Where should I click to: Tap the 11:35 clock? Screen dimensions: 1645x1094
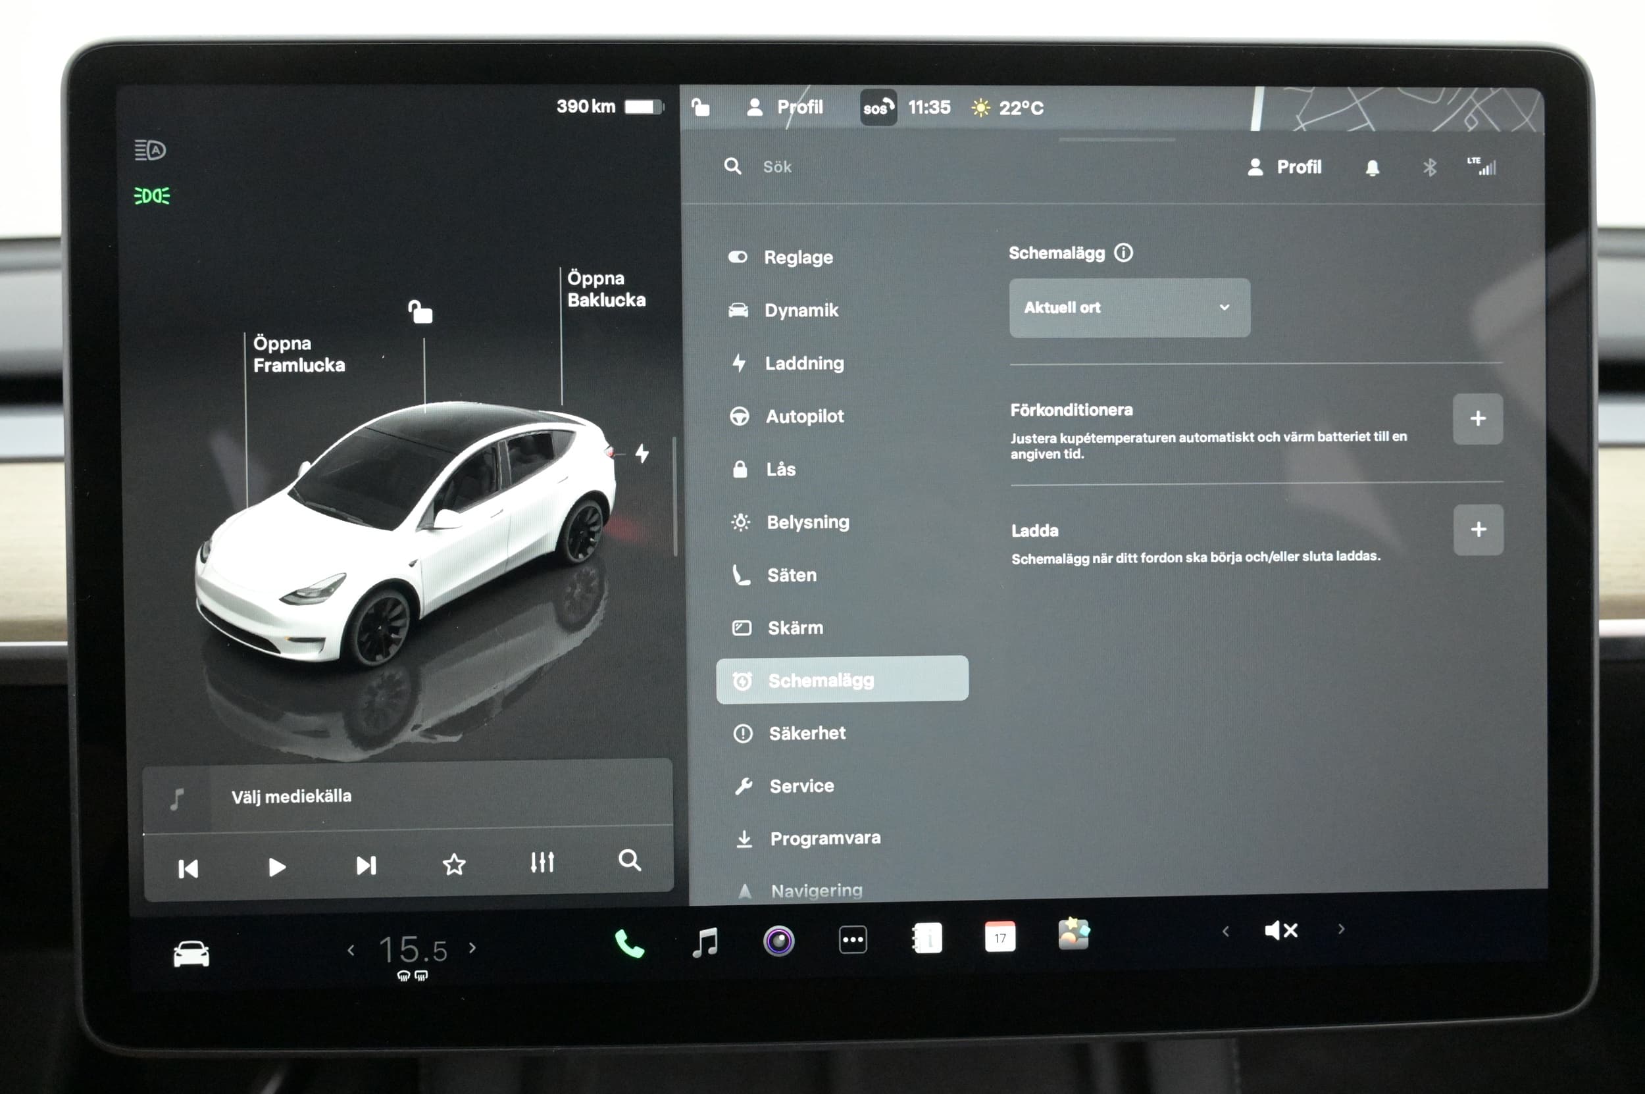click(x=929, y=107)
